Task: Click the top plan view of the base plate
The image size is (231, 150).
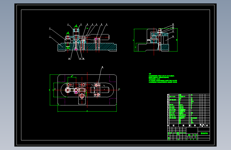Action: click(x=87, y=90)
